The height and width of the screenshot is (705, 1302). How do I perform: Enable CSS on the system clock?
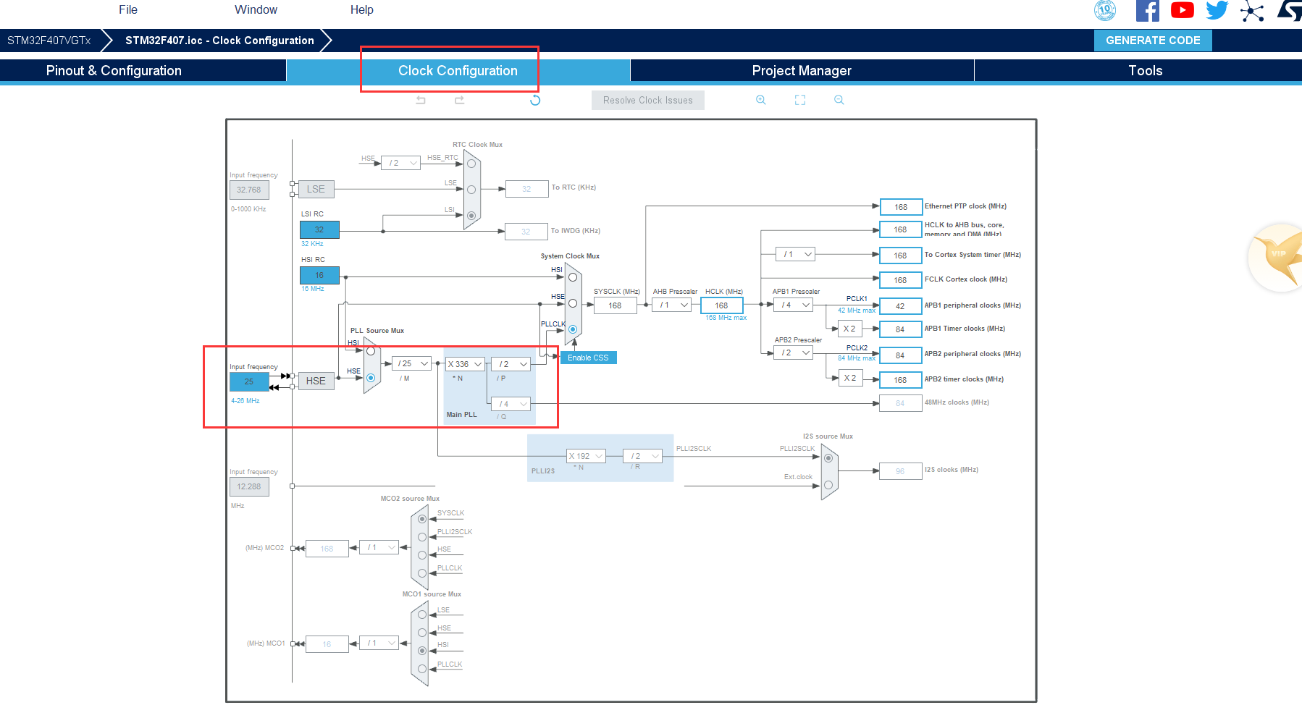588,357
